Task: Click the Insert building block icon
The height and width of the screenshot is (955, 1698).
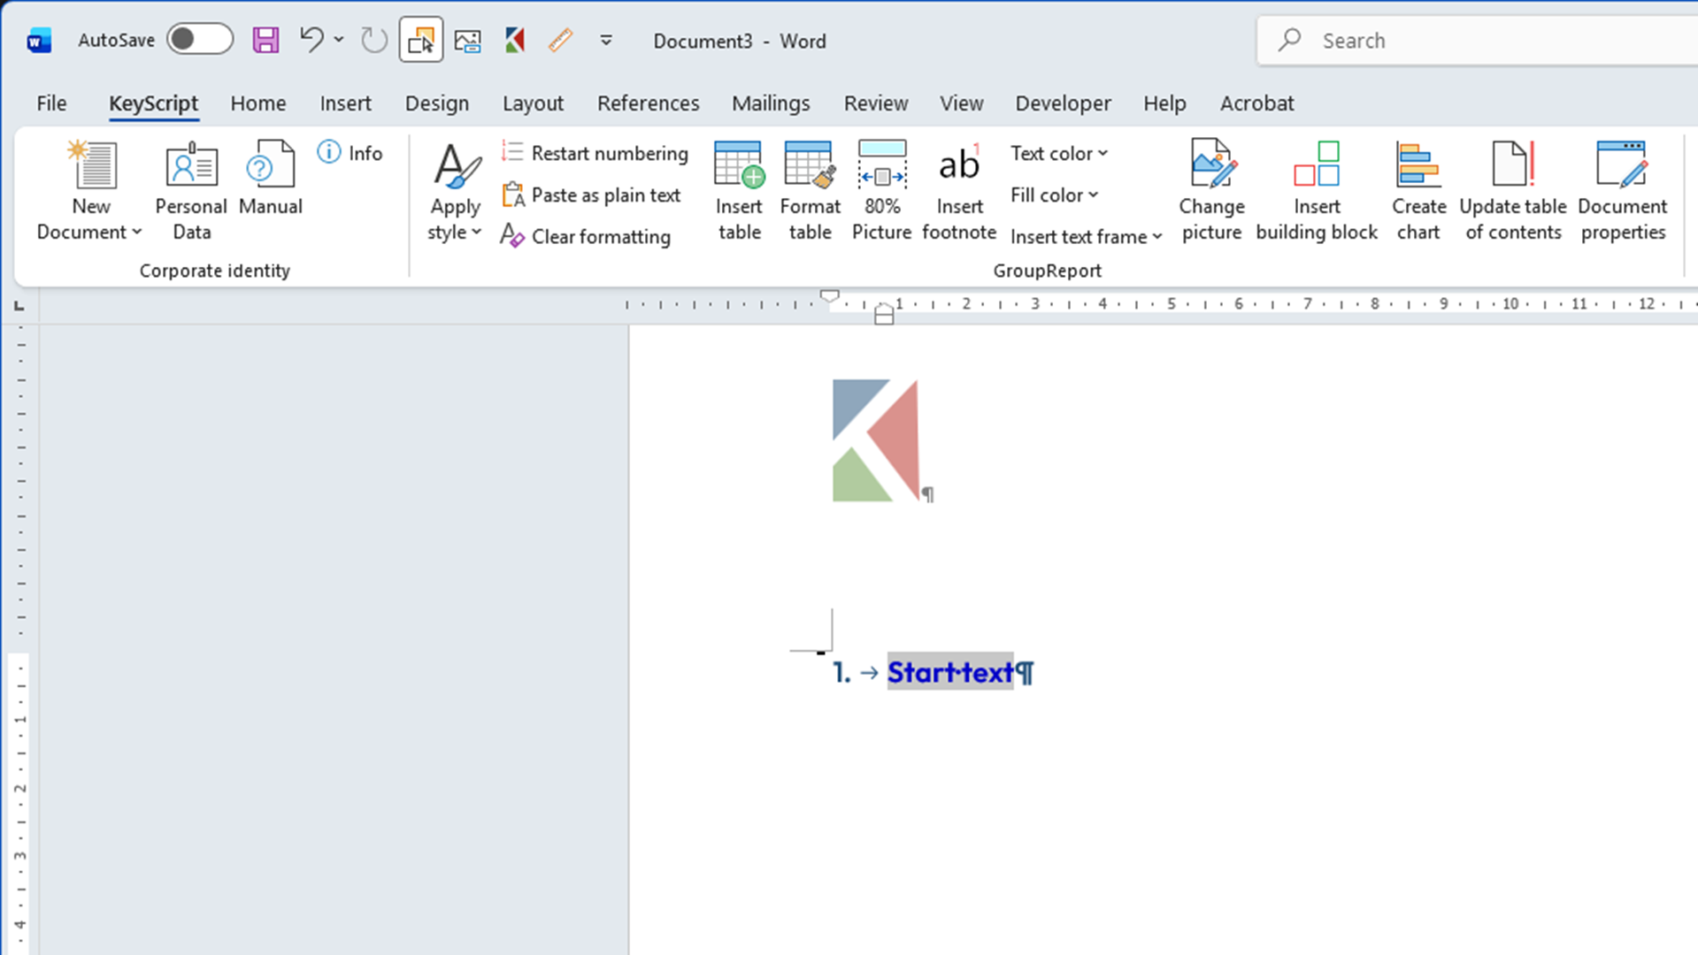Action: [1317, 191]
